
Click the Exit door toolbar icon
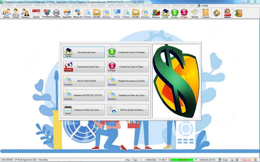(x=238, y=13)
